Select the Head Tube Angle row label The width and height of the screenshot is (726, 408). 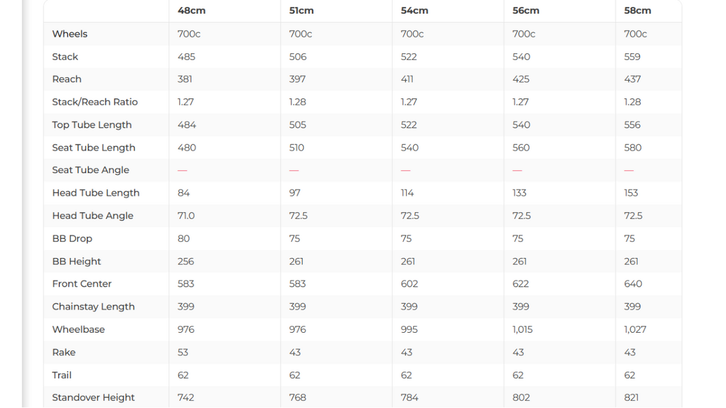click(93, 216)
